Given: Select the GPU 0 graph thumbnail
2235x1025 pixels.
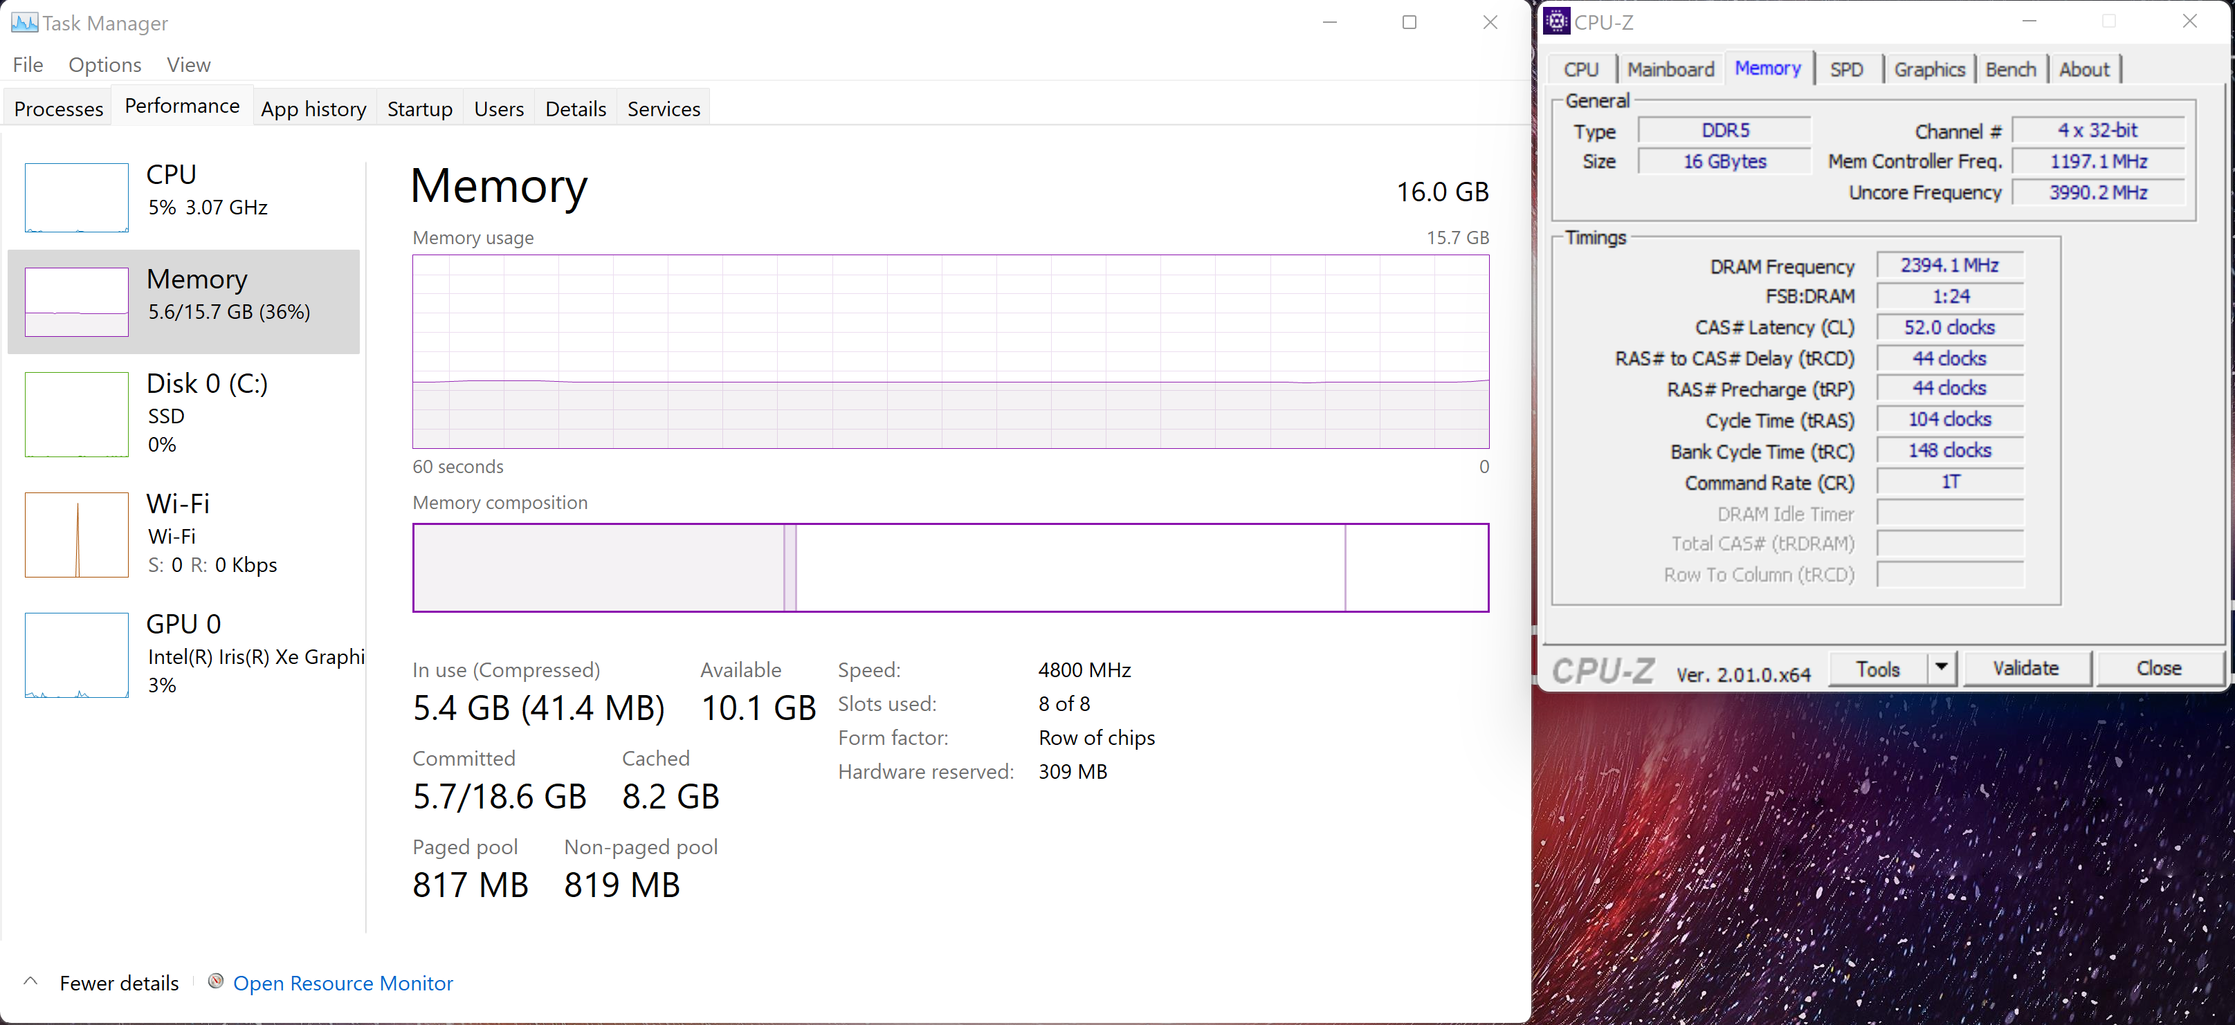Looking at the screenshot, I should click(76, 656).
